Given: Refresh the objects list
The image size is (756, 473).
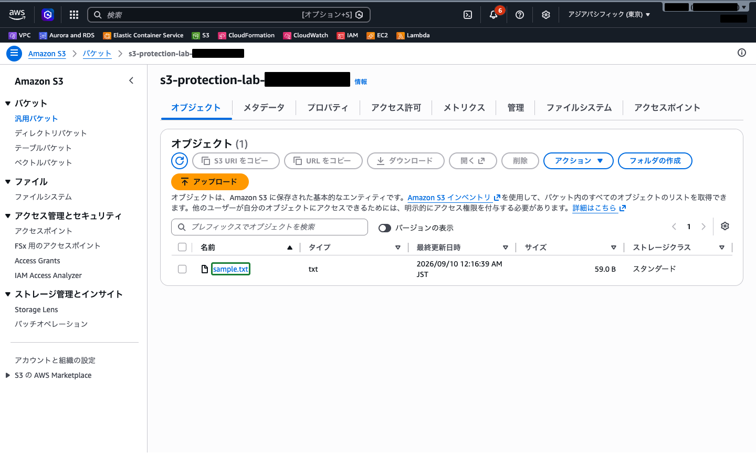Looking at the screenshot, I should pyautogui.click(x=180, y=161).
